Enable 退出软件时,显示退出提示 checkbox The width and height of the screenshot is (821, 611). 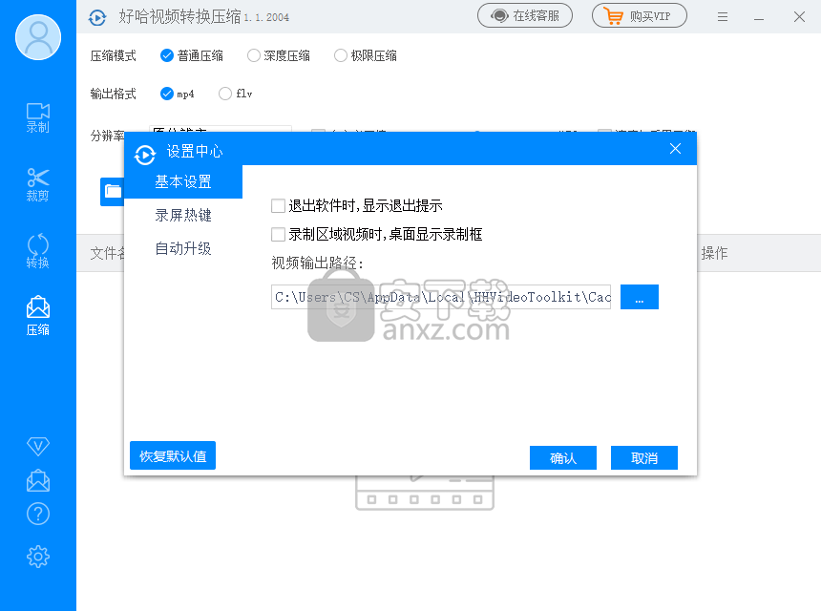pyautogui.click(x=278, y=206)
